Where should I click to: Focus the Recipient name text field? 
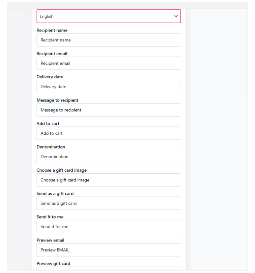[108, 40]
